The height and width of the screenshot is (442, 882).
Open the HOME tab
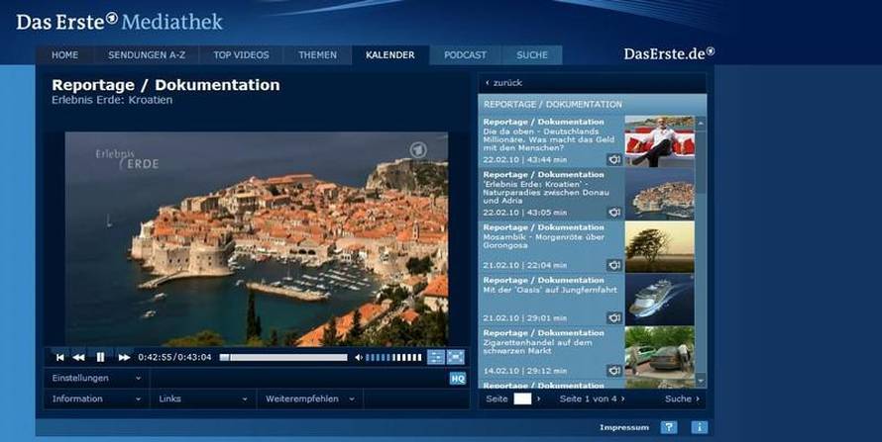(65, 55)
